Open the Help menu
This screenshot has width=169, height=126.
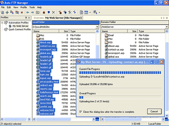39,7
